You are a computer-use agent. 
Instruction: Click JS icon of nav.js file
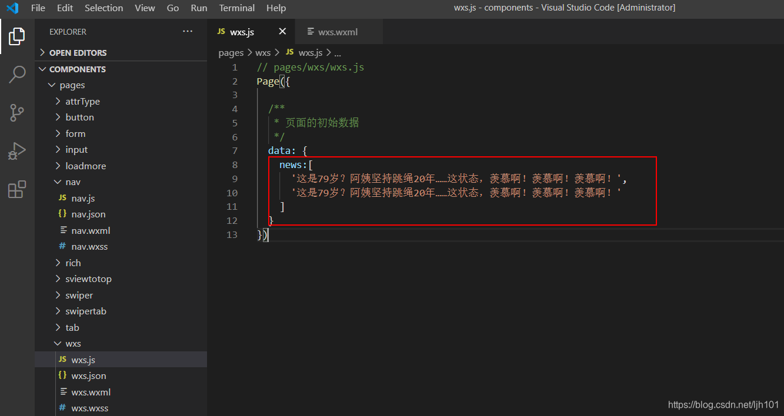pos(62,198)
